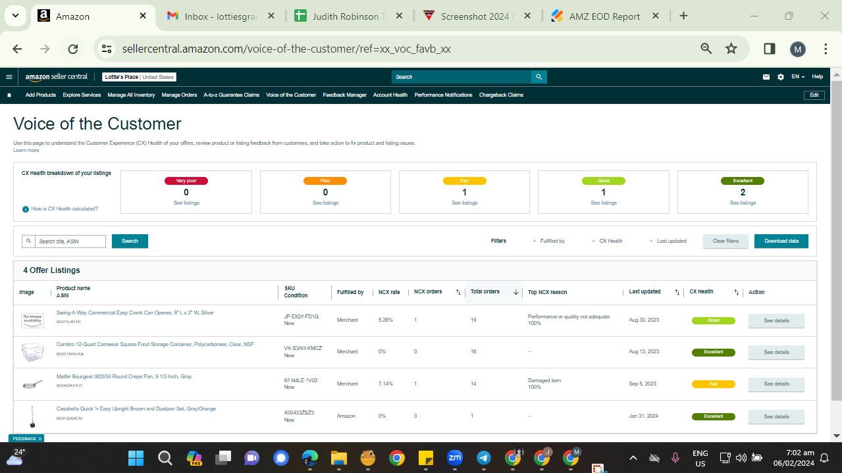Click the search magnifier button in header
The height and width of the screenshot is (473, 842).
[x=539, y=77]
